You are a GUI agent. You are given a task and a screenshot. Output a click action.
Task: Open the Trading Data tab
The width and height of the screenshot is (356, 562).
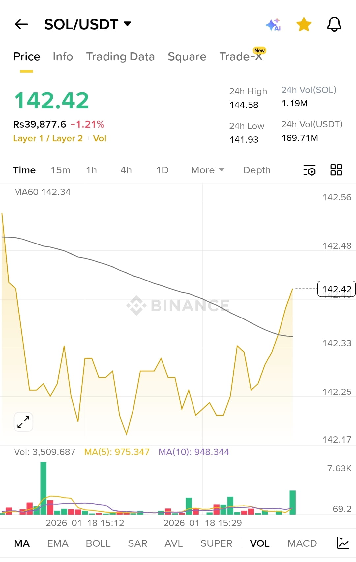point(120,56)
